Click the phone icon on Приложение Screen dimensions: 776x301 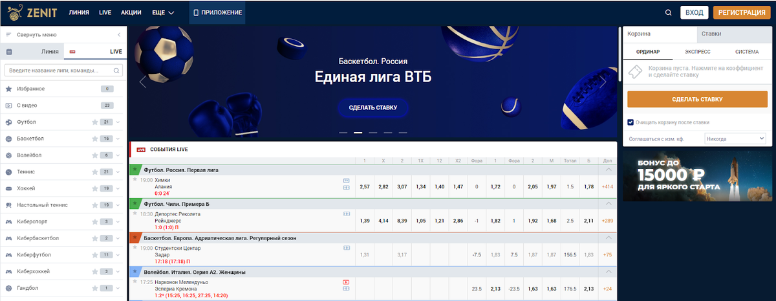tap(197, 12)
